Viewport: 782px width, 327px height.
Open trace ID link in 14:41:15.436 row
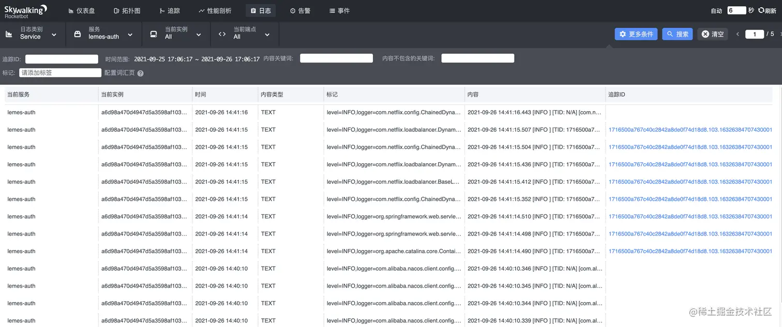coord(690,164)
